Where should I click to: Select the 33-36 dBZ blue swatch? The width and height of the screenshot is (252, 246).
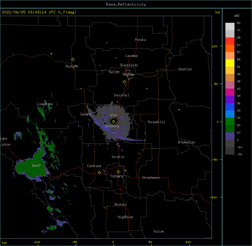click(x=230, y=107)
